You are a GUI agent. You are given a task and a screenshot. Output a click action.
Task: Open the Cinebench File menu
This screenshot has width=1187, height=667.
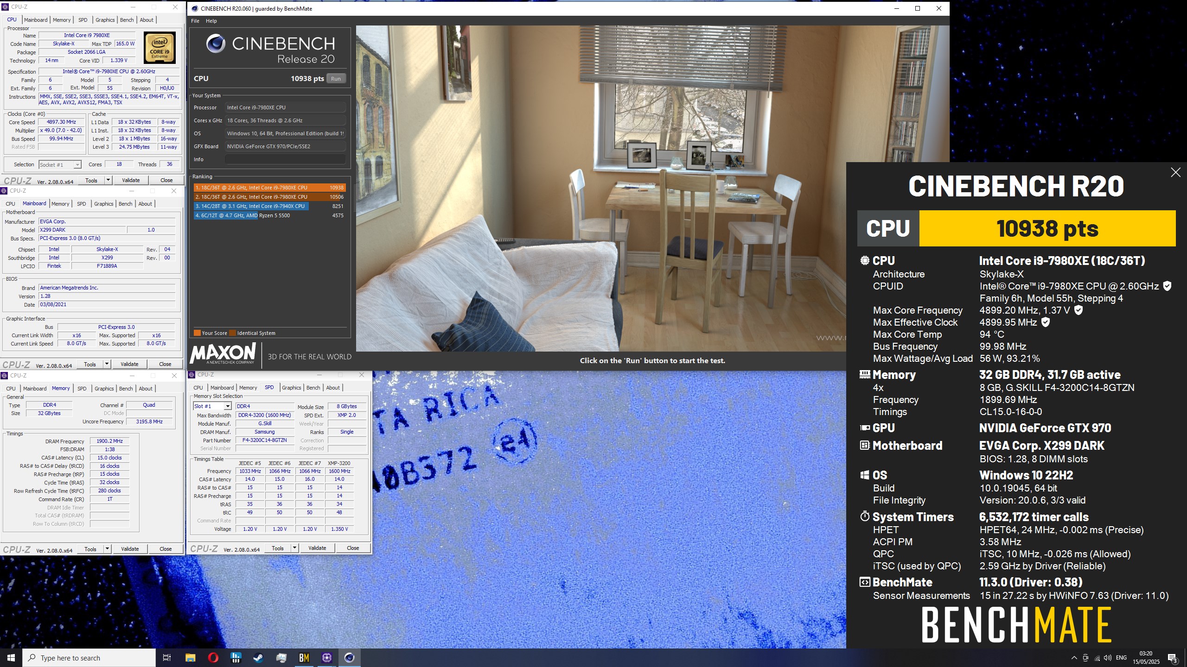click(195, 21)
